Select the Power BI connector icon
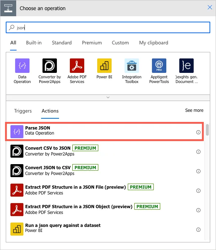Viewport: 216px width, 250px height. [104, 66]
